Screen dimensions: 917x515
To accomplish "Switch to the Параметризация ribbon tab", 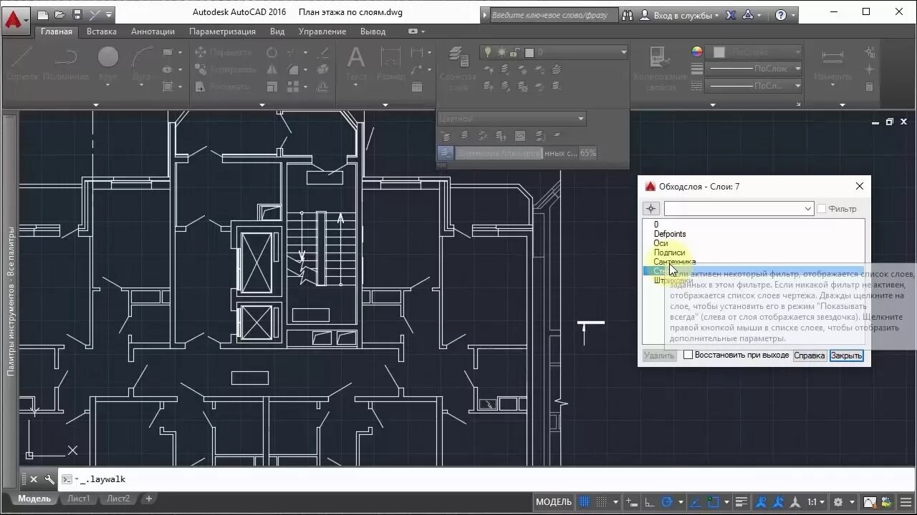I will point(222,31).
